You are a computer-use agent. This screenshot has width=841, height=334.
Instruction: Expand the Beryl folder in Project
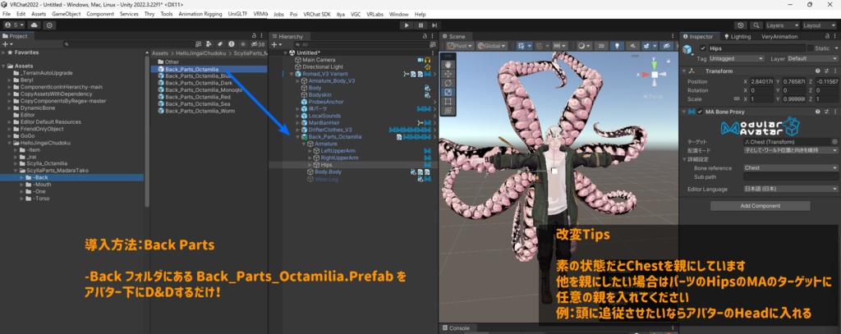9,80
